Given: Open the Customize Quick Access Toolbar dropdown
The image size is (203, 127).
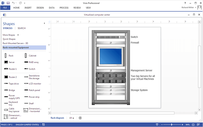Looking at the screenshot, I should (25, 3).
